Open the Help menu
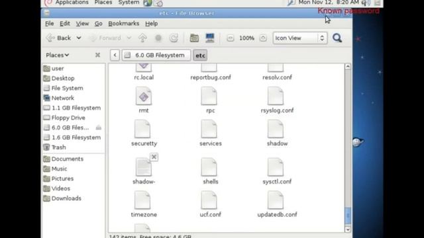Screen dimensions: 424x238 point(152,24)
